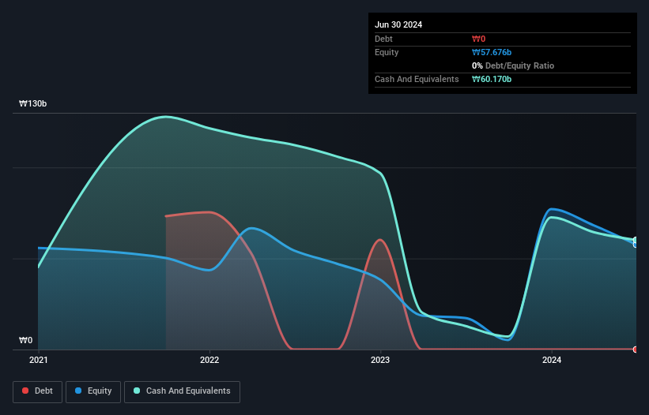Image resolution: width=649 pixels, height=415 pixels.
Task: Click the teal Cash And Equivalents legend dot
Action: (137, 391)
